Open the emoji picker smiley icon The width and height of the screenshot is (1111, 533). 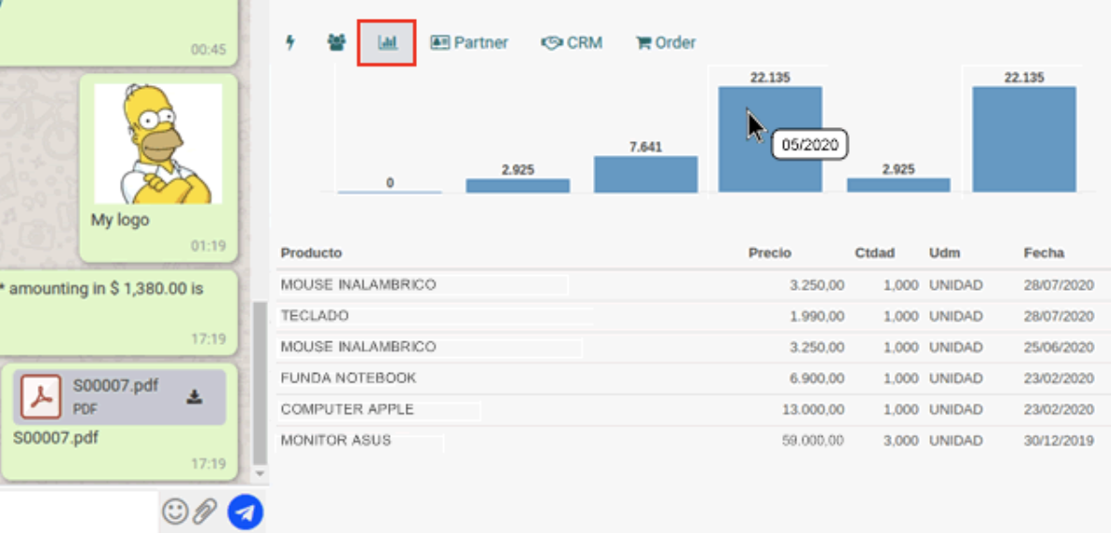point(175,511)
